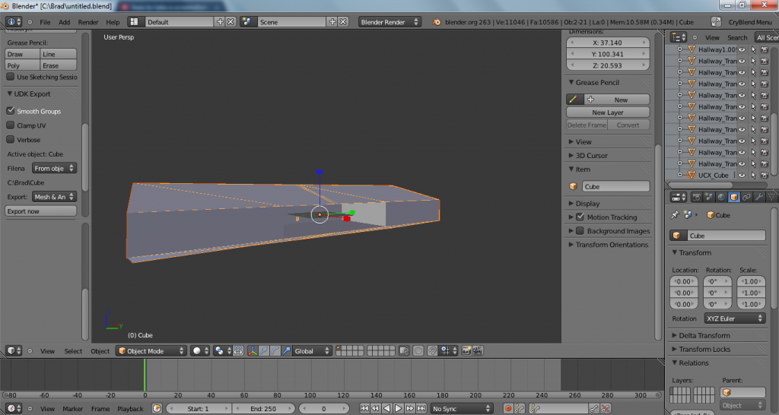The height and width of the screenshot is (415, 779).
Task: Enable the translate manipulator arrow
Action: click(x=264, y=351)
